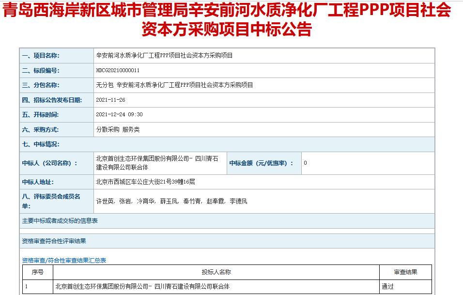Viewport: 463px width, 295px height.
Task: Open the 资格审查/符合性审查结果汇总表 blue link text
Action: 64,261
